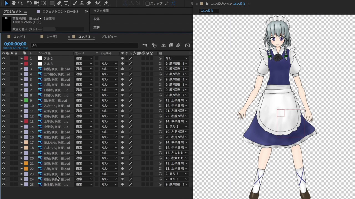Image resolution: width=355 pixels, height=199 pixels.
Task: Select the Type text tool
Action: pos(66,3)
